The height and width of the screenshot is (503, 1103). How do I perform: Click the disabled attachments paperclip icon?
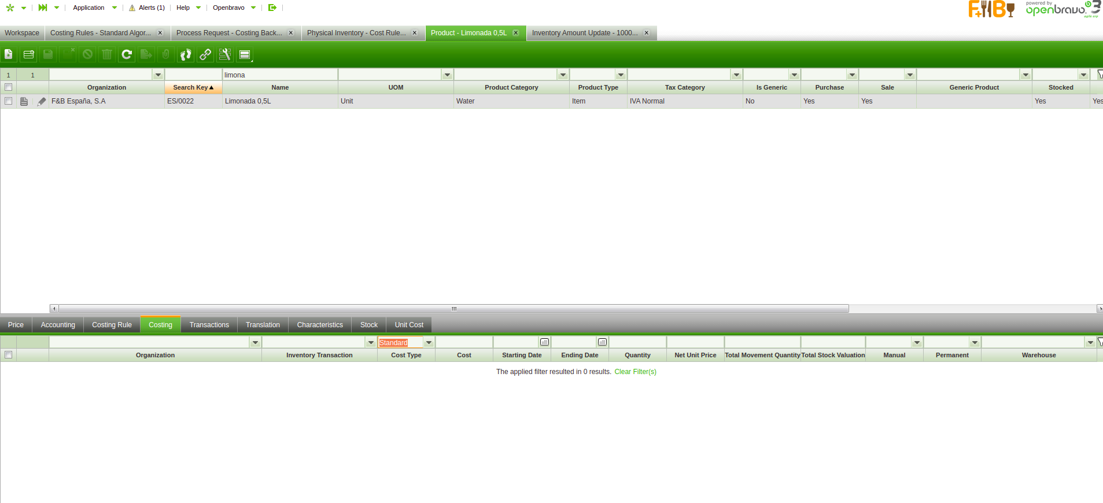point(166,54)
